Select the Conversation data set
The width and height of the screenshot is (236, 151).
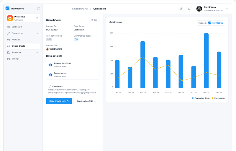pyautogui.click(x=73, y=75)
